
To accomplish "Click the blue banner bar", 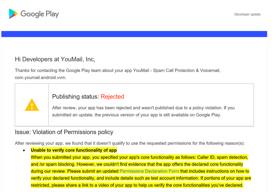I will tap(134, 34).
